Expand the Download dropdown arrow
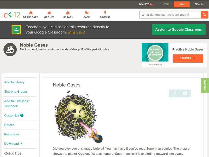The height and width of the screenshot is (157, 209). (x=21, y=144)
